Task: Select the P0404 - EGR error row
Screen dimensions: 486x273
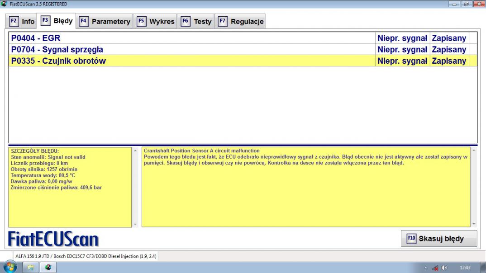Action: tap(243, 38)
